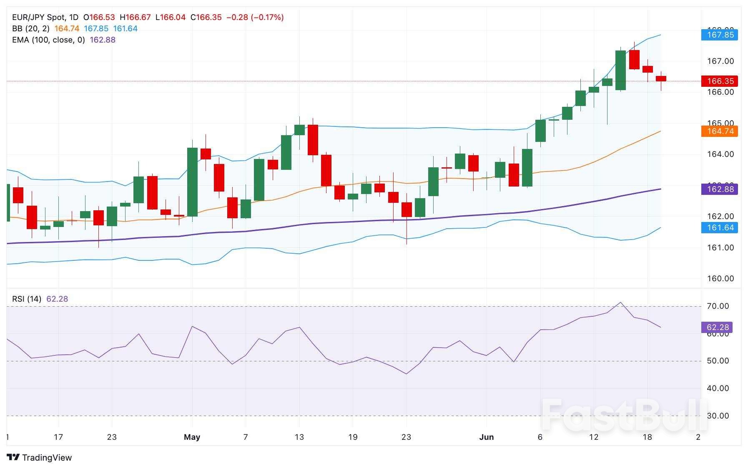Select the purple 162.88 EMA price tag
This screenshot has height=469, width=748.
point(720,189)
